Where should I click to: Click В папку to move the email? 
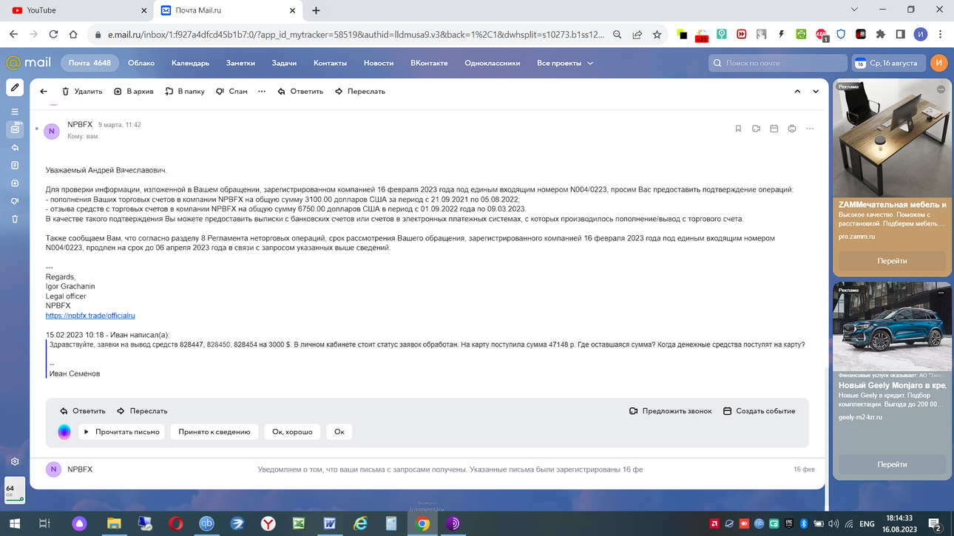pyautogui.click(x=185, y=92)
